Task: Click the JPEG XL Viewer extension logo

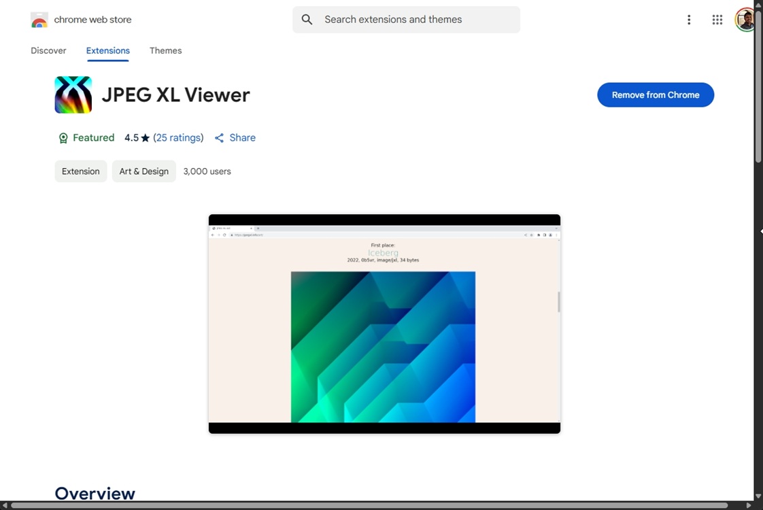Action: pyautogui.click(x=73, y=95)
